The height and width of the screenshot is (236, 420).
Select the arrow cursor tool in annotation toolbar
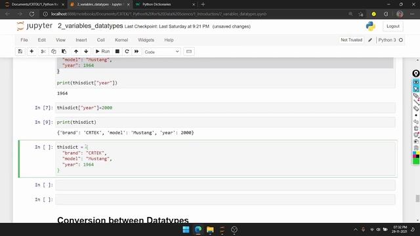pyautogui.click(x=415, y=89)
